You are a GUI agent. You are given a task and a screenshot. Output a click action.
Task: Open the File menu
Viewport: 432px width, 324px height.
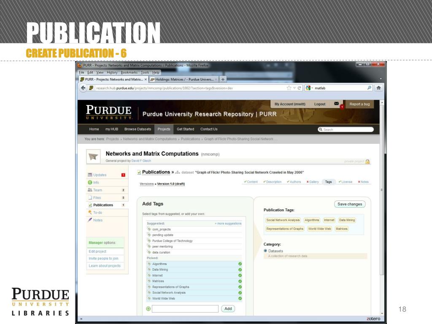click(x=81, y=73)
